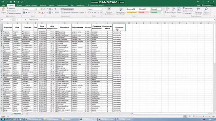Toggle left horizontal alignment
Screen dimensions: 216x121
[x=47, y=13]
